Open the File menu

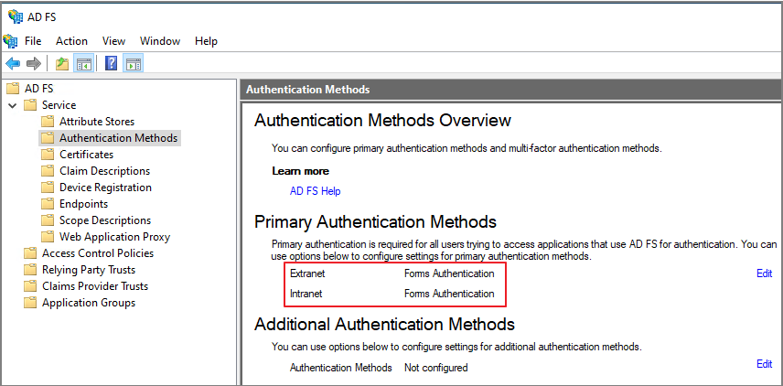[33, 41]
